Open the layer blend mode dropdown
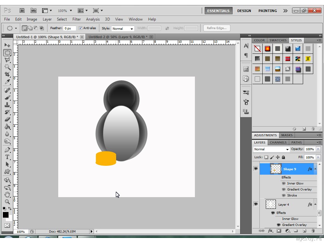 [271, 149]
